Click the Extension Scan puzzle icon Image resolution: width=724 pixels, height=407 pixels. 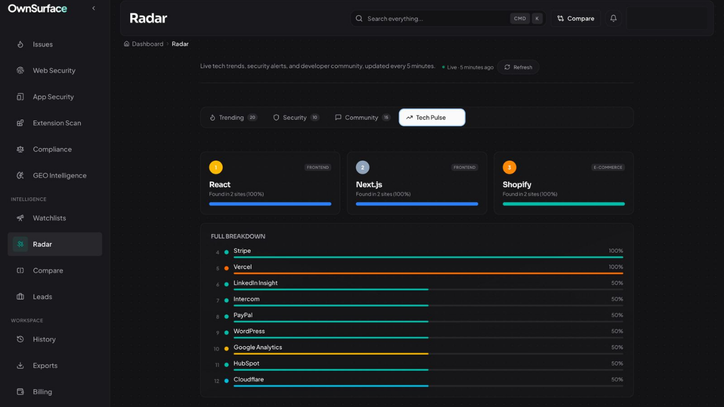coord(20,123)
